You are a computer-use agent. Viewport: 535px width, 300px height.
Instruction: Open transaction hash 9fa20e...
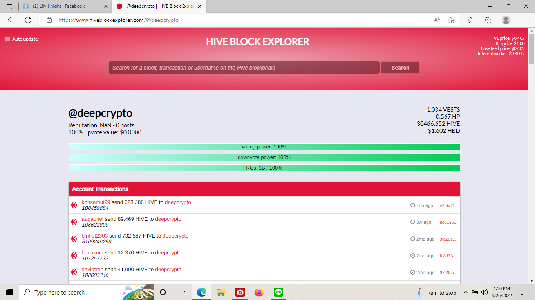pos(448,239)
